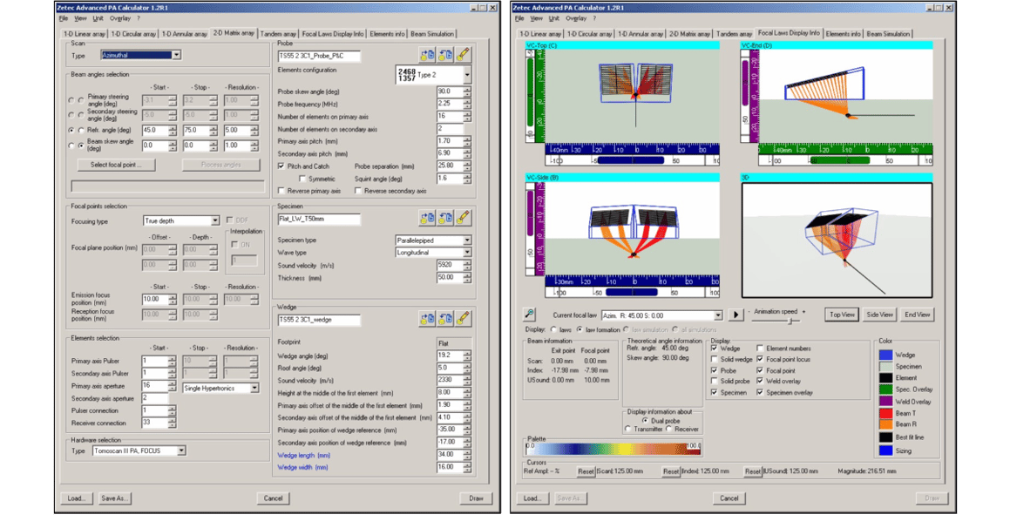The height and width of the screenshot is (528, 1010).
Task: Click the wedge name field TS55 2 3C1_wedge
Action: tap(319, 320)
